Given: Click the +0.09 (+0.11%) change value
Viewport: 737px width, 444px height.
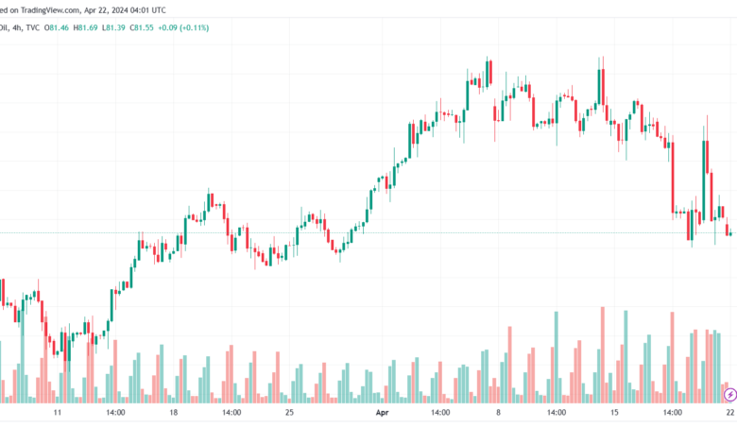Looking at the screenshot, I should pyautogui.click(x=183, y=27).
